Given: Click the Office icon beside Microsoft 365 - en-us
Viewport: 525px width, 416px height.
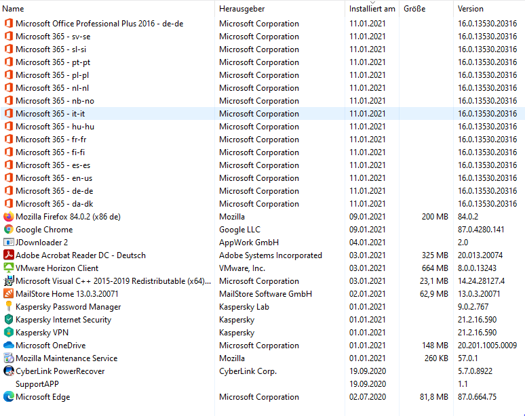Looking at the screenshot, I should [9, 178].
